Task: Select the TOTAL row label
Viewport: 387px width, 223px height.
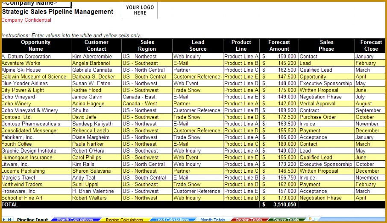Action: tap(10, 205)
